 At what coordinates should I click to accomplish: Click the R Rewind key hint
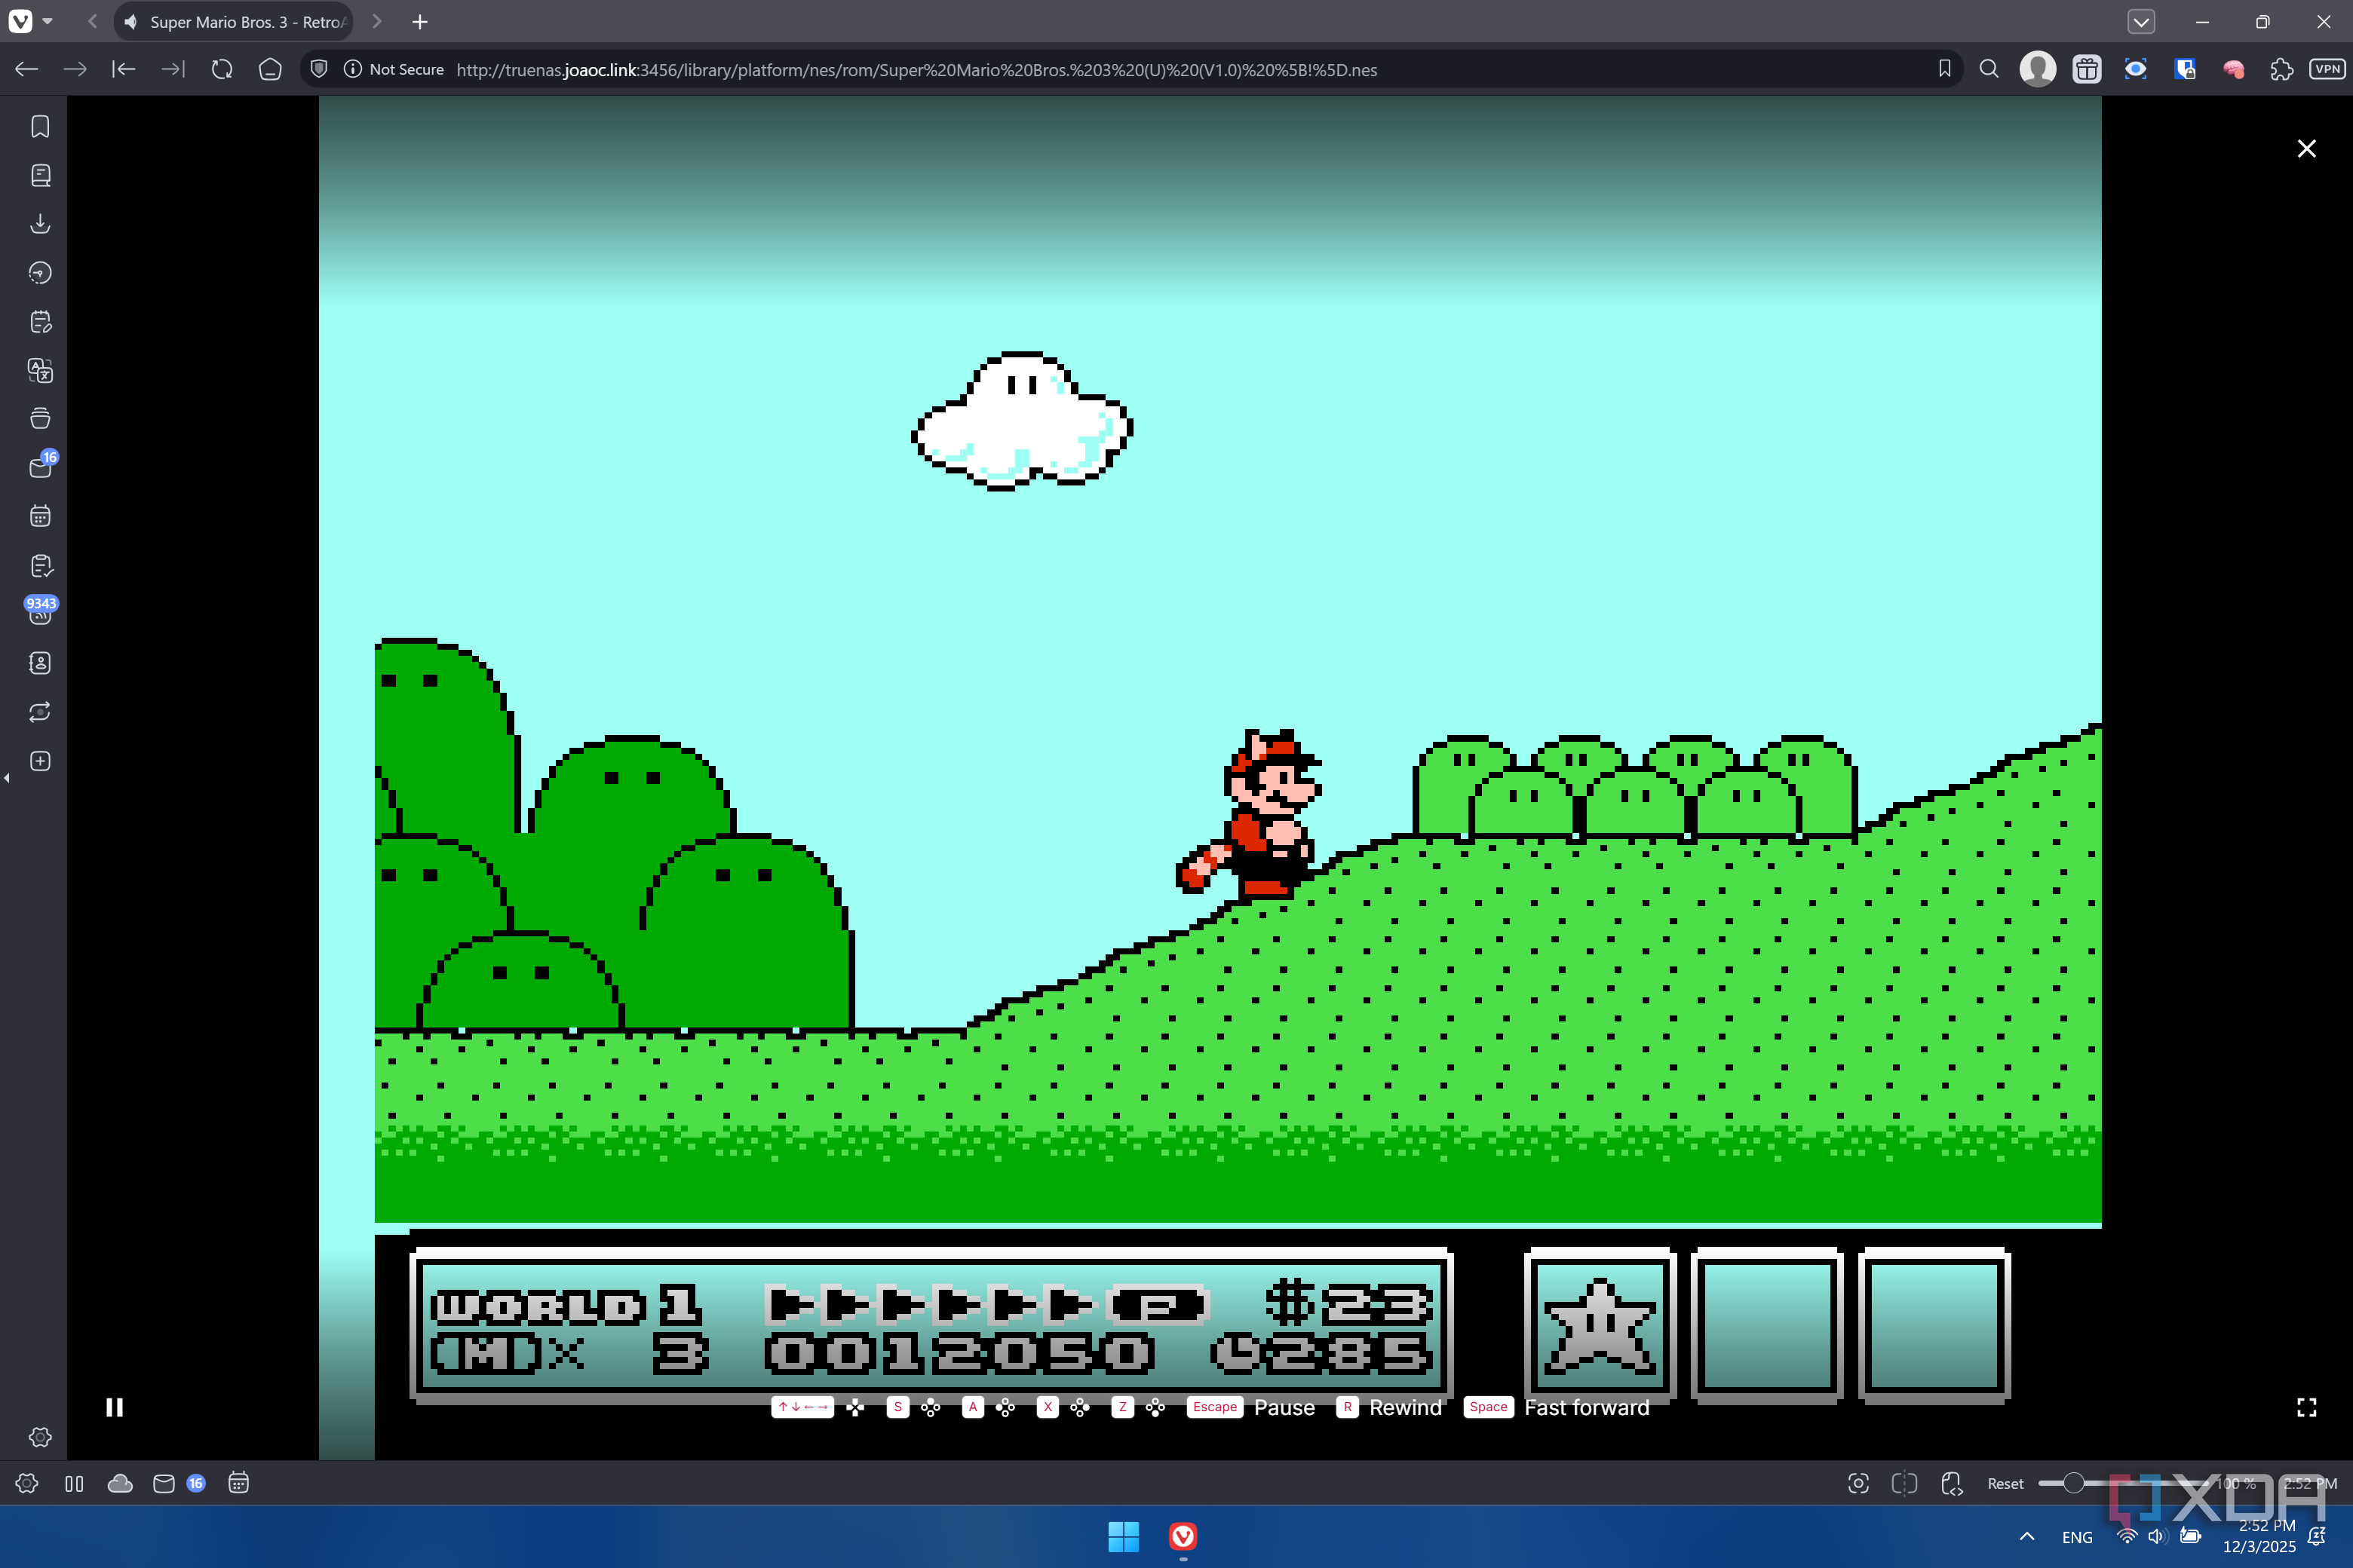[x=1390, y=1407]
